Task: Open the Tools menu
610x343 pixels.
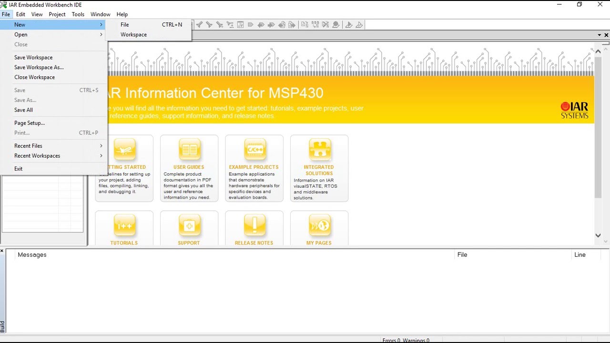Action: point(78,14)
